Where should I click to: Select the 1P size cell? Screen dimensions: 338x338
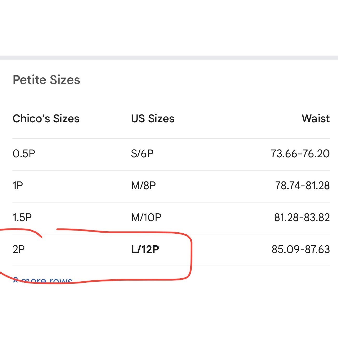pyautogui.click(x=18, y=186)
